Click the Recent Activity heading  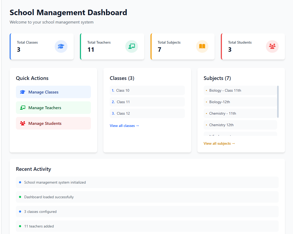click(33, 169)
